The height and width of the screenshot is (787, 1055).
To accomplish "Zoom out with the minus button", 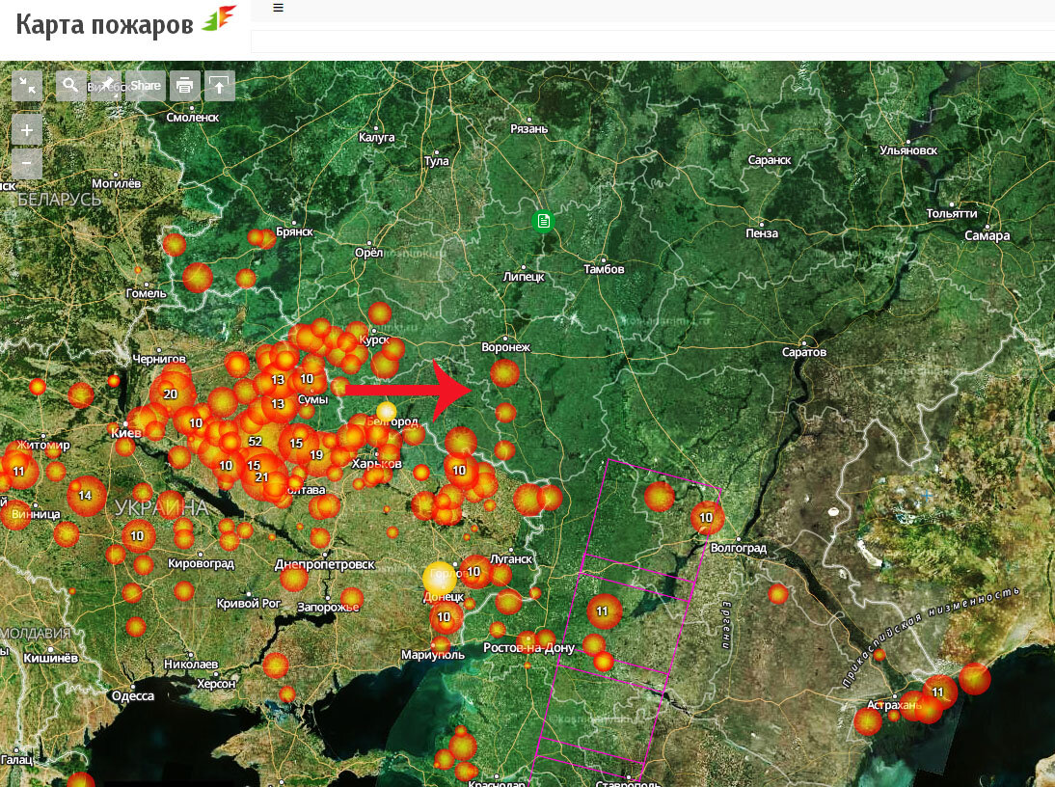I will pos(27,163).
